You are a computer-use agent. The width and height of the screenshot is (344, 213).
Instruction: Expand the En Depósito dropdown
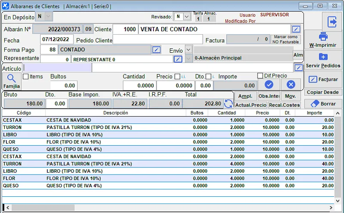[48, 16]
